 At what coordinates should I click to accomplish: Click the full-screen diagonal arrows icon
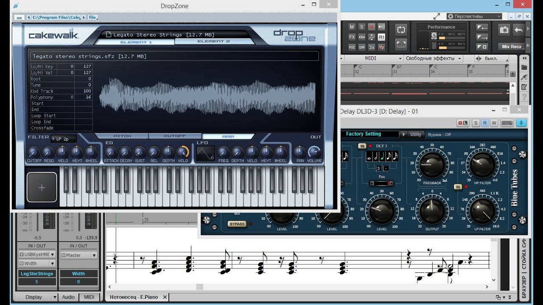(437, 17)
